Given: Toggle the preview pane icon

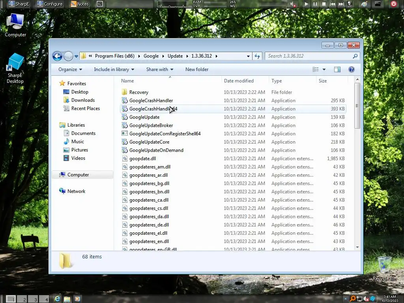Looking at the screenshot, I should click(x=337, y=69).
